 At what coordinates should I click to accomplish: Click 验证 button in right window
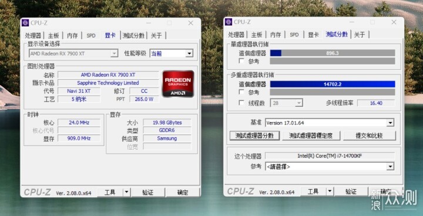[351, 191]
